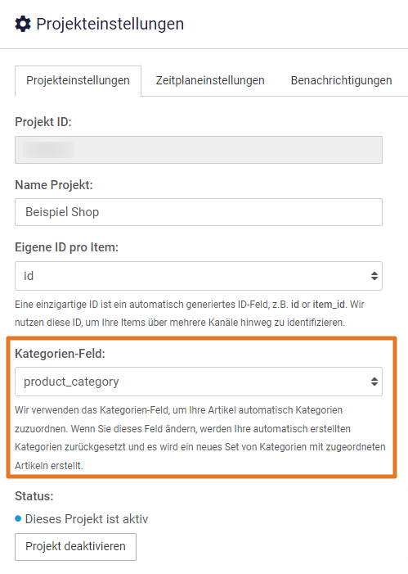Click the Dieses Projekt ist aktiv text

(x=87, y=518)
